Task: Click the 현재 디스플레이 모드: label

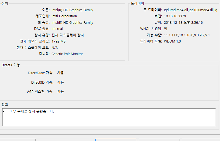Action: 33,48
